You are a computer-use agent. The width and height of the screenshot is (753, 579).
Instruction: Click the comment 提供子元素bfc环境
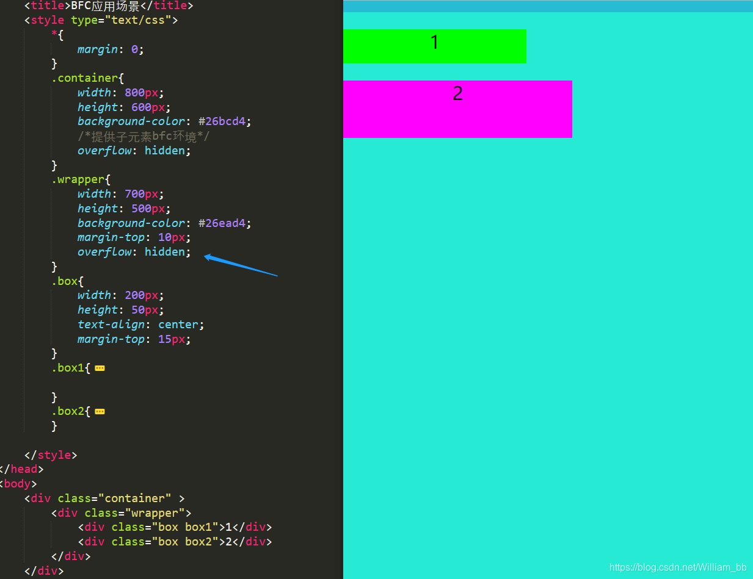[x=144, y=136]
